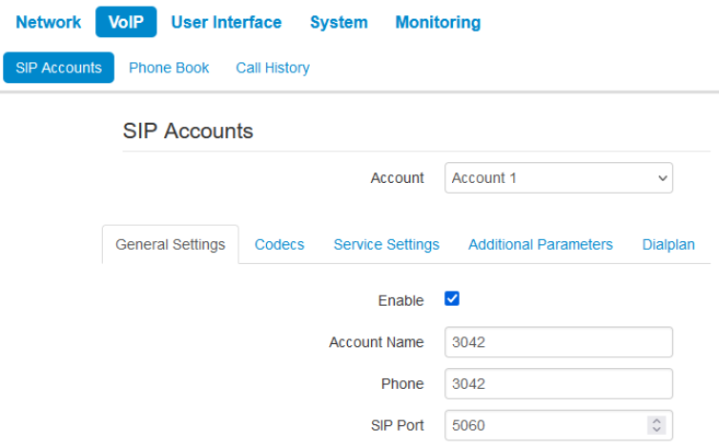This screenshot has width=719, height=448.
Task: Open the Phone Book page
Action: [169, 68]
